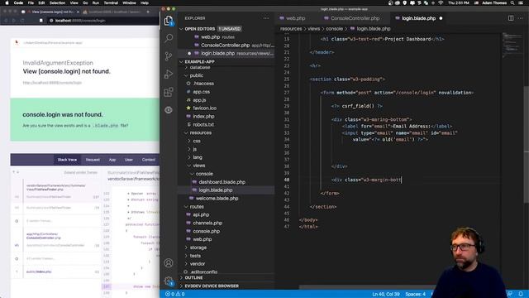Open the Apple menu
This screenshot has height=298, width=529.
pos(7,2)
